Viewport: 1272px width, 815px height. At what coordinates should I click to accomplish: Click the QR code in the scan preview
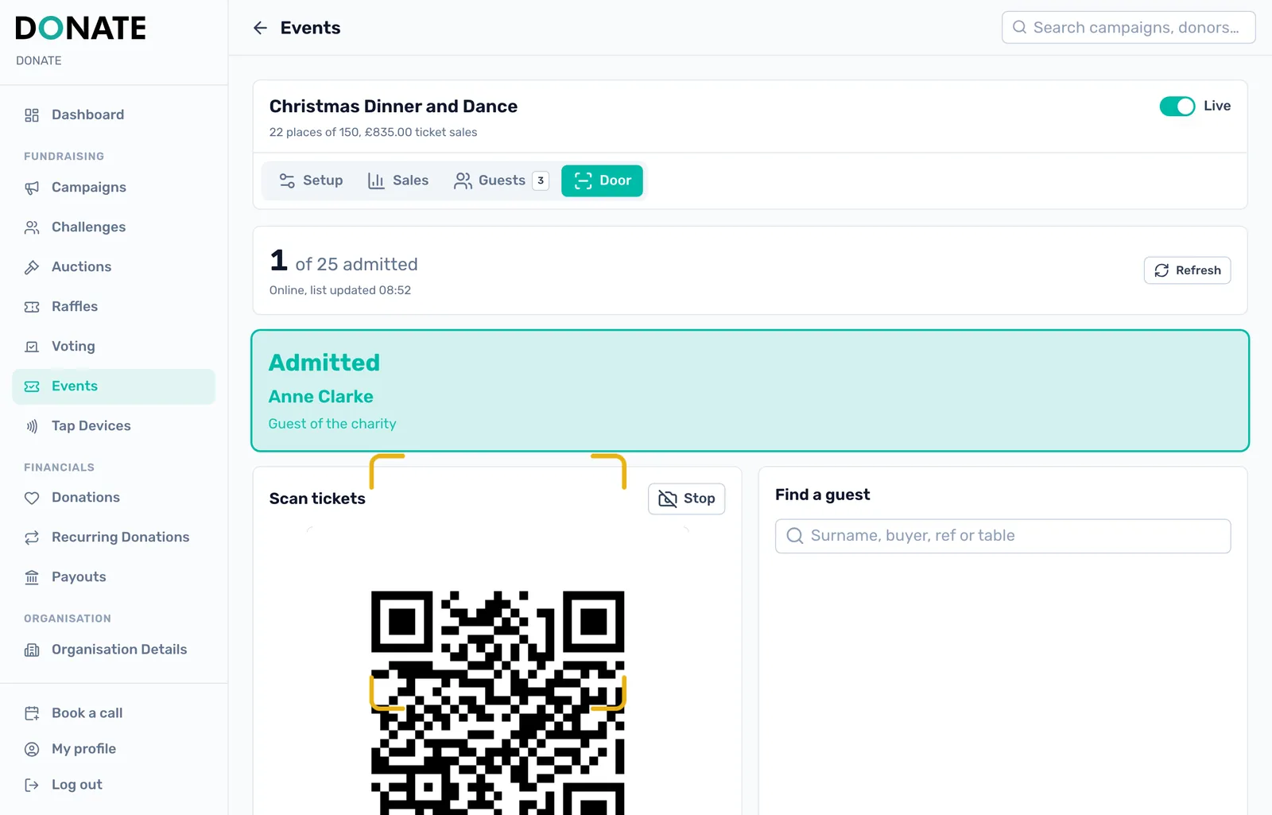point(498,703)
